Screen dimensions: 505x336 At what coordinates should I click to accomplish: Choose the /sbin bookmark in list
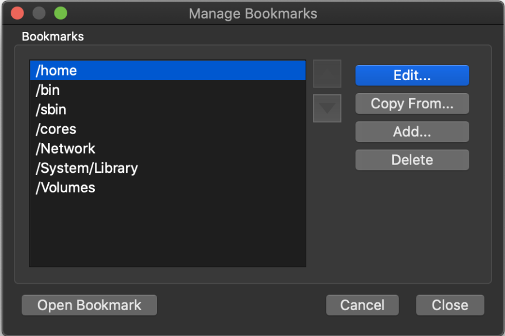click(x=51, y=110)
